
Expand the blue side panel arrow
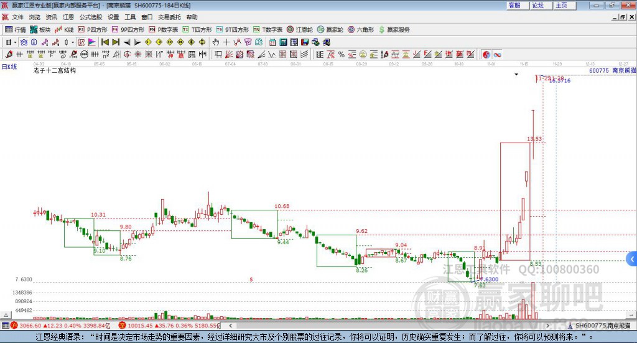[632, 259]
